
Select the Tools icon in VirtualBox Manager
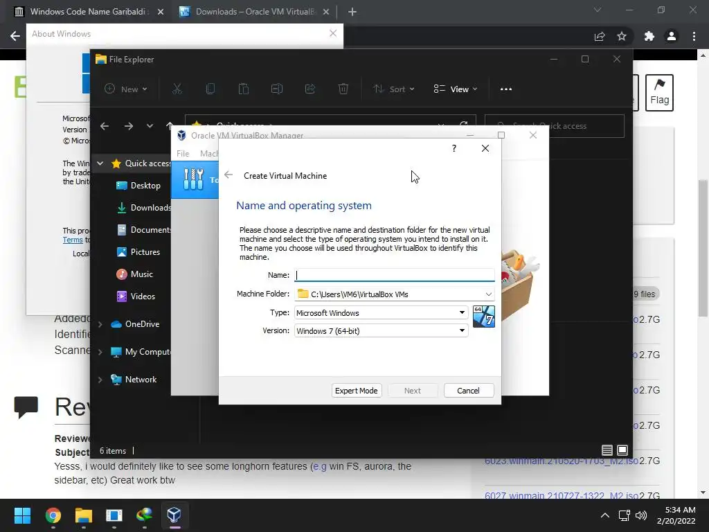tap(194, 179)
